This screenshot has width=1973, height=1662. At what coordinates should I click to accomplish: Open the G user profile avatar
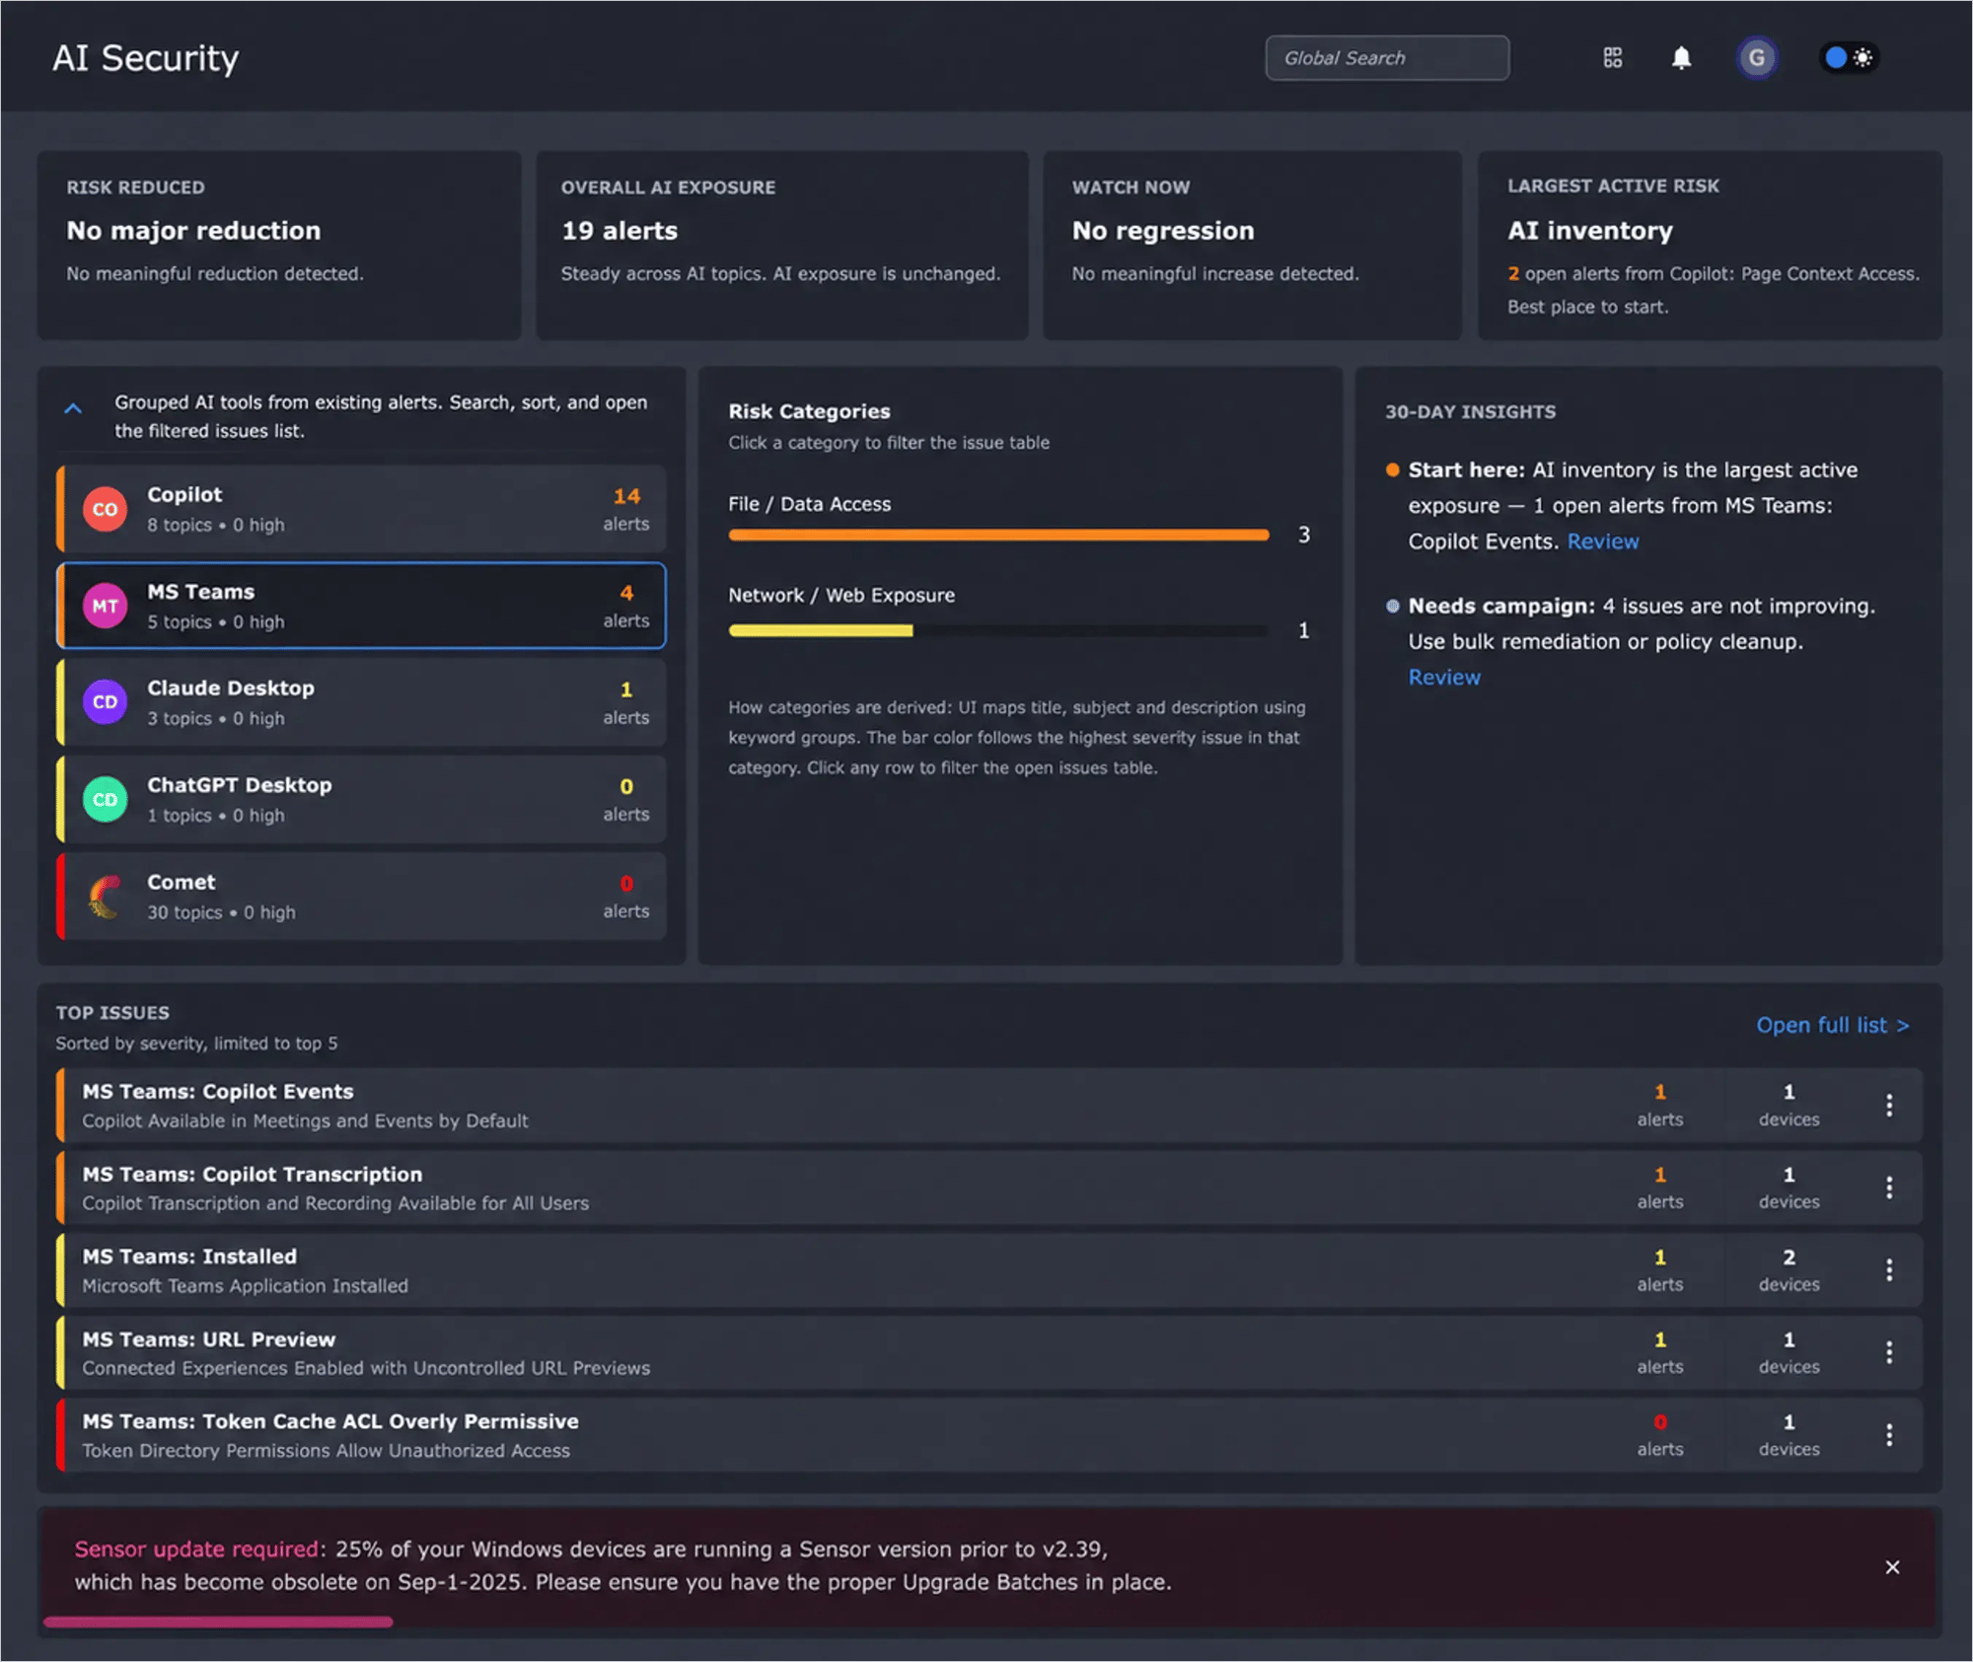[x=1756, y=58]
